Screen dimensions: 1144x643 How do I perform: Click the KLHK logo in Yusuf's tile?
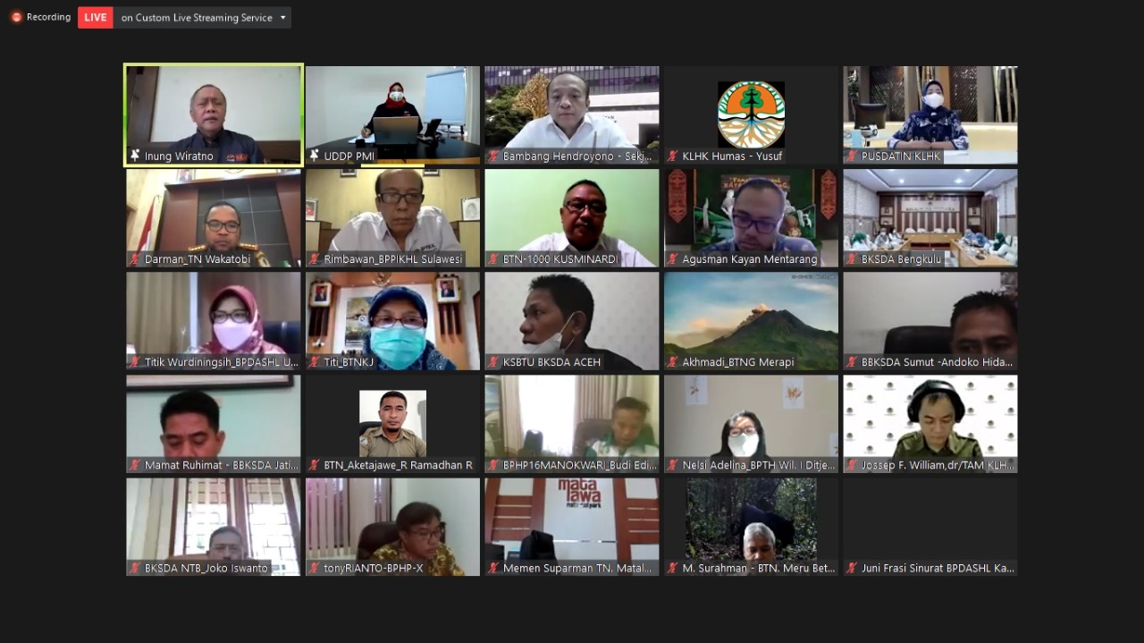coord(751,114)
